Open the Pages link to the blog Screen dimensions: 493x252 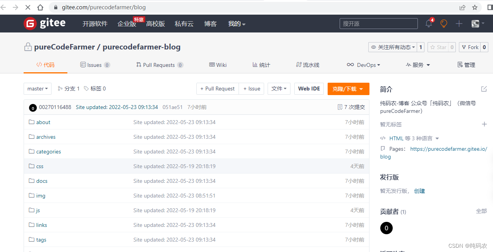(448, 149)
